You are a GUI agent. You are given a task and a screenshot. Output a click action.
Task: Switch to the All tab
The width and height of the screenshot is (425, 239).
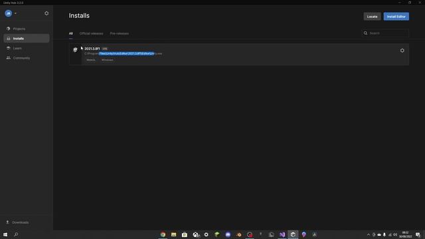point(71,34)
